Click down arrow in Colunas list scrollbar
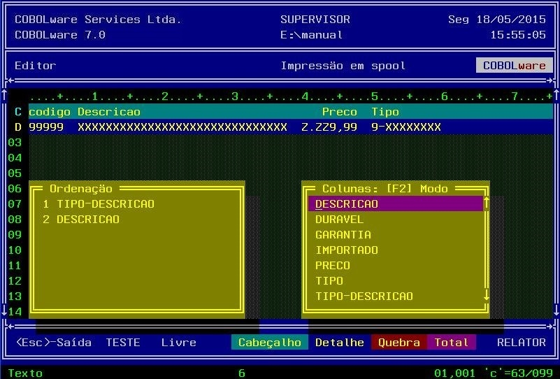The width and height of the screenshot is (560, 379). (486, 296)
